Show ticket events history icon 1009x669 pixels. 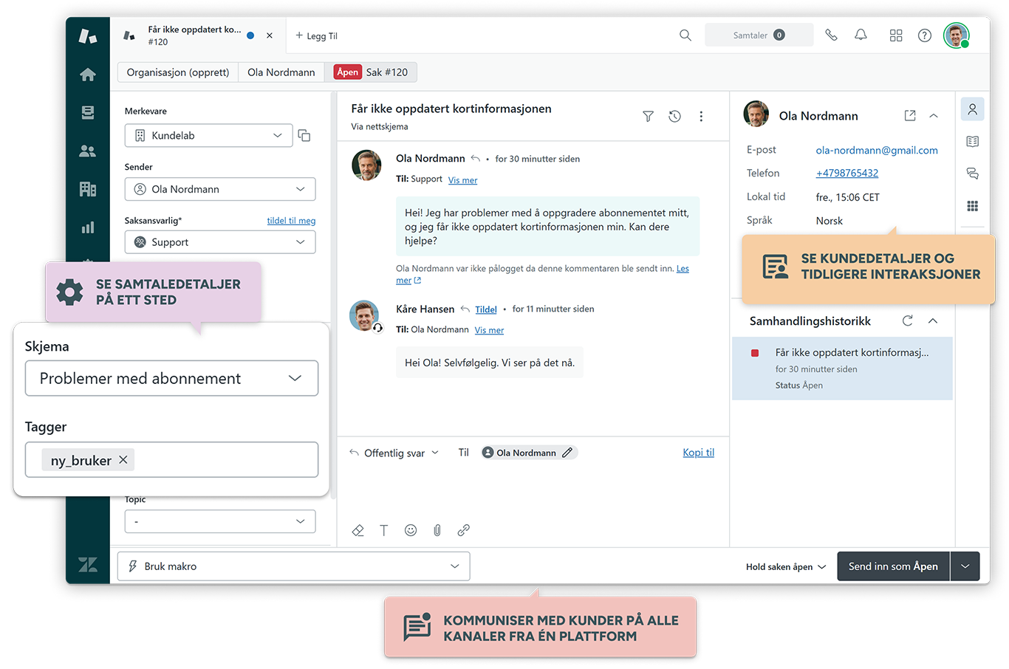point(674,117)
